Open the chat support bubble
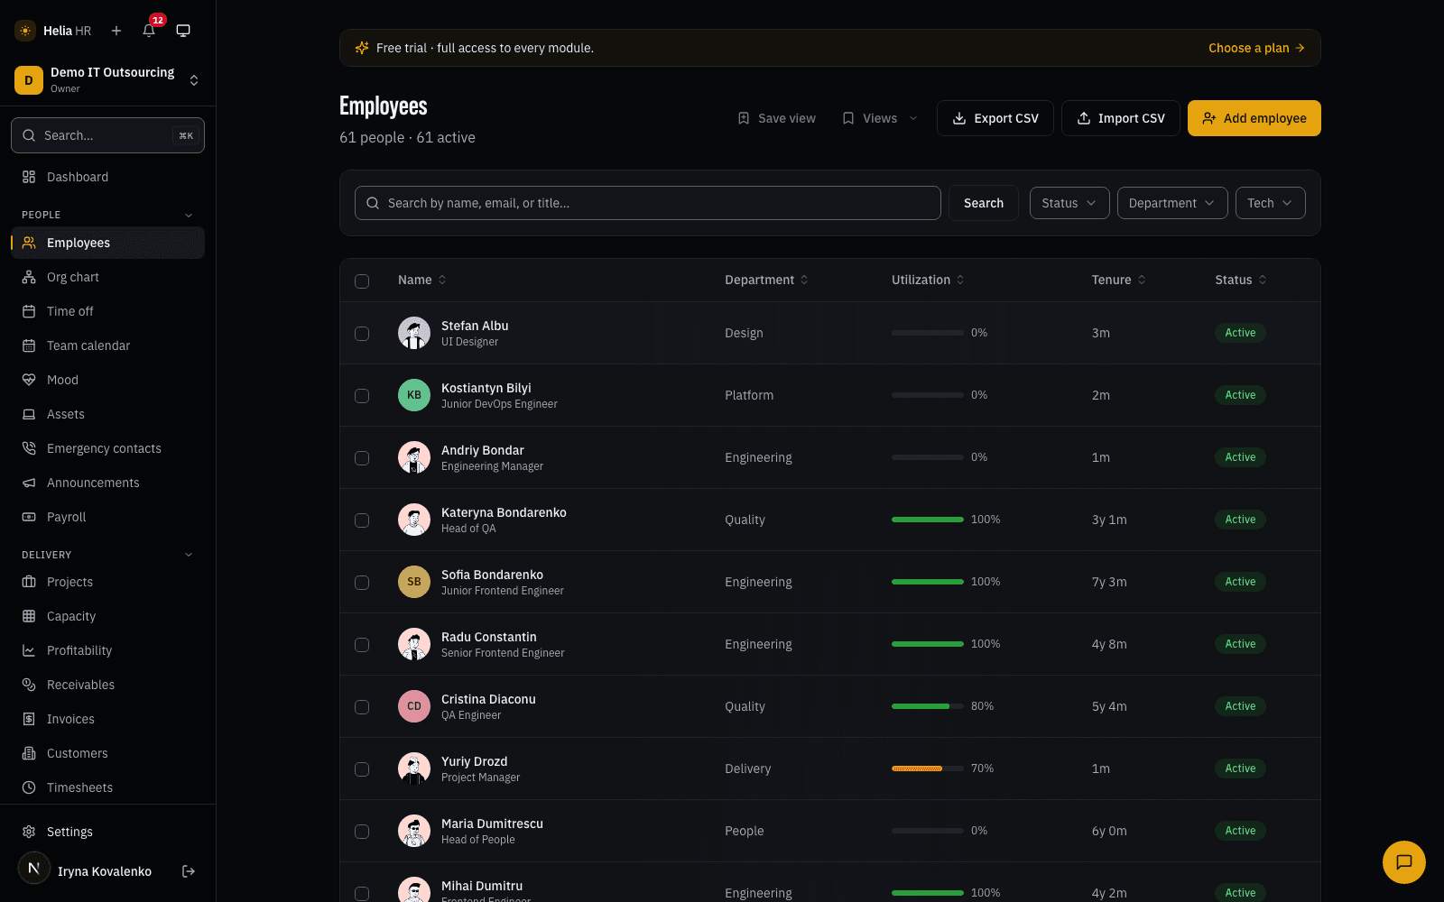Screen dimensions: 1444x902 (x=1404, y=862)
